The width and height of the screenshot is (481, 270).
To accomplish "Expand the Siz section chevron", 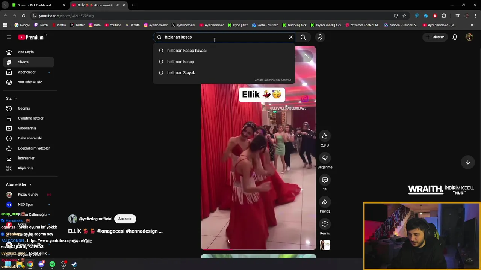I will 15,98.
